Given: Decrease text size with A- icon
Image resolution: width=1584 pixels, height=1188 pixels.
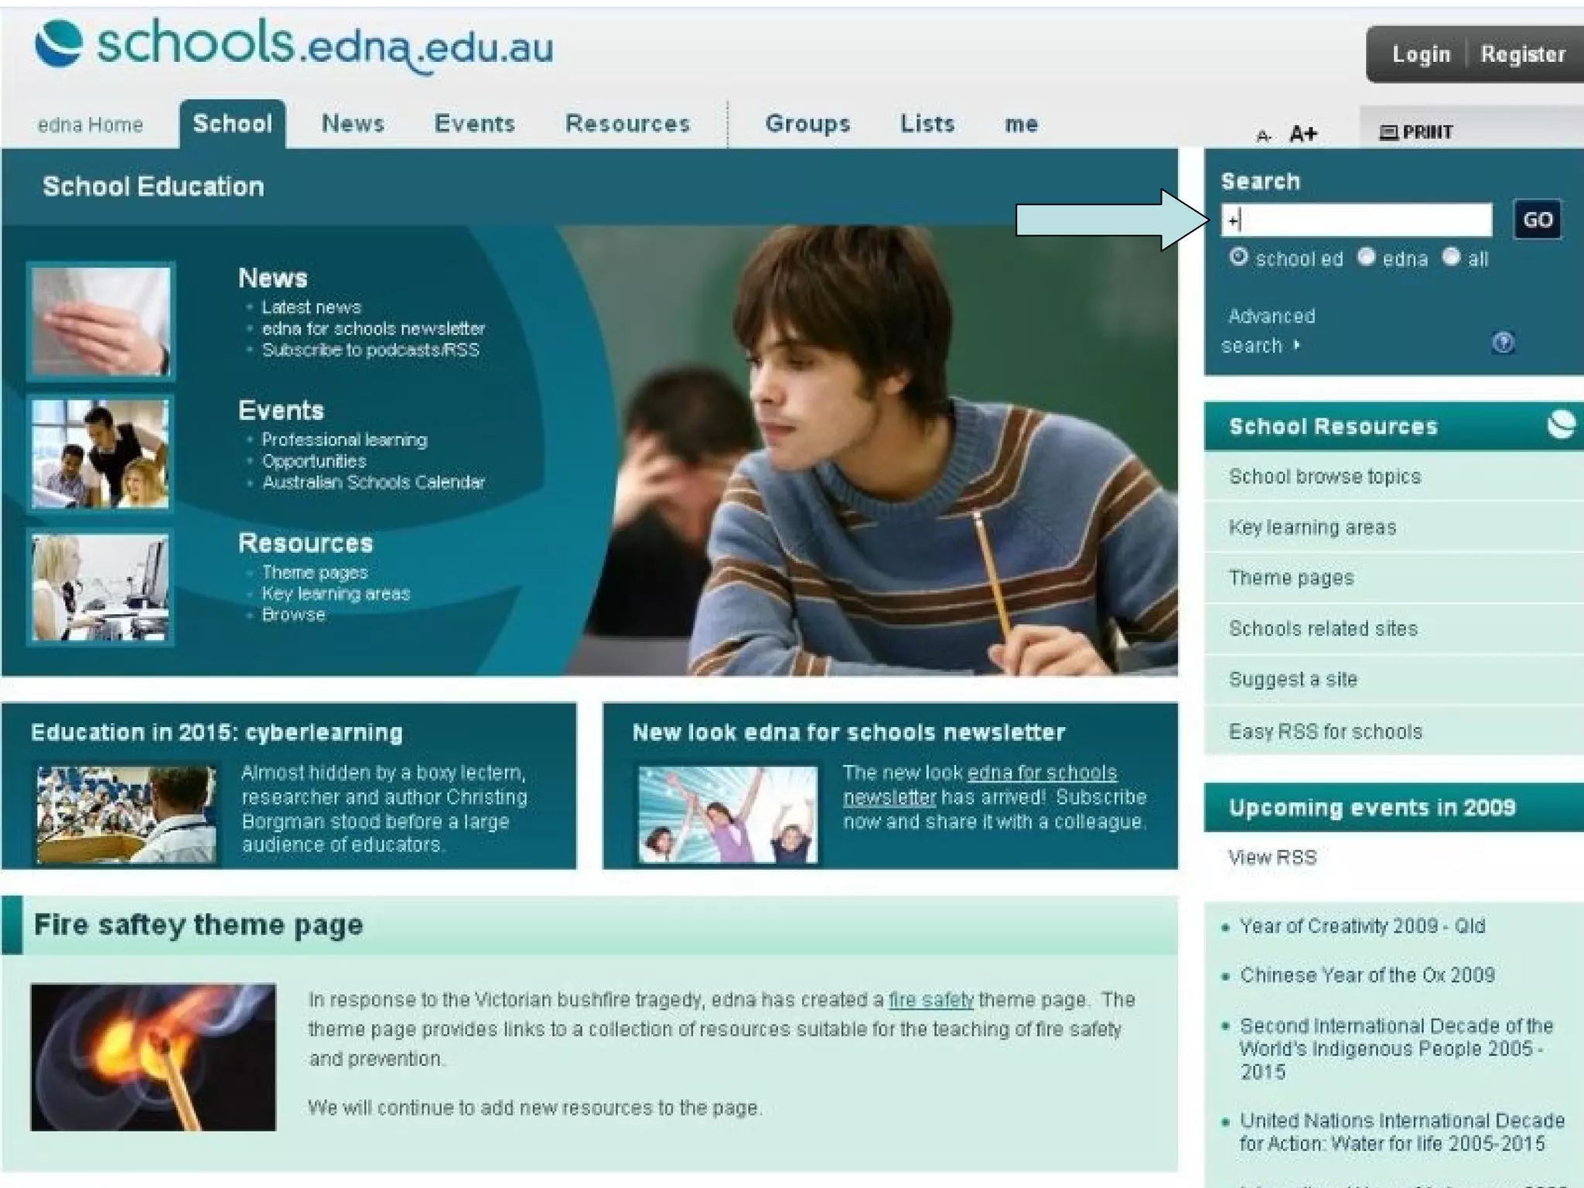Looking at the screenshot, I should [1263, 136].
